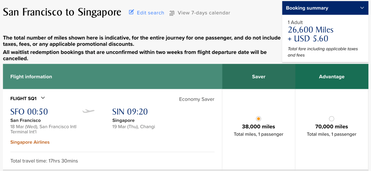The image size is (371, 171).
Task: Click the 38,000 miles Saver price
Action: (x=258, y=127)
